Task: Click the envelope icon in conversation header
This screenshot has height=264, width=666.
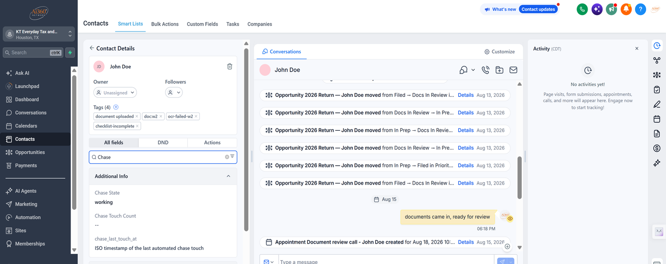Action: click(513, 70)
